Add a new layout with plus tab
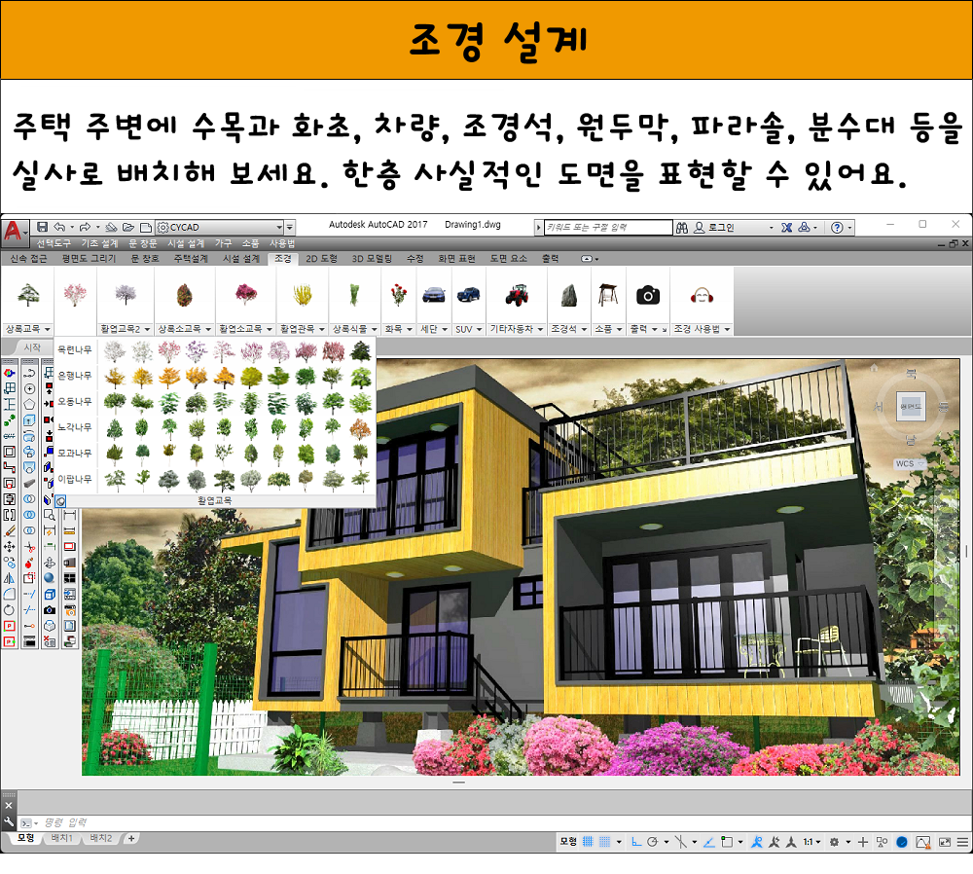 (x=131, y=838)
